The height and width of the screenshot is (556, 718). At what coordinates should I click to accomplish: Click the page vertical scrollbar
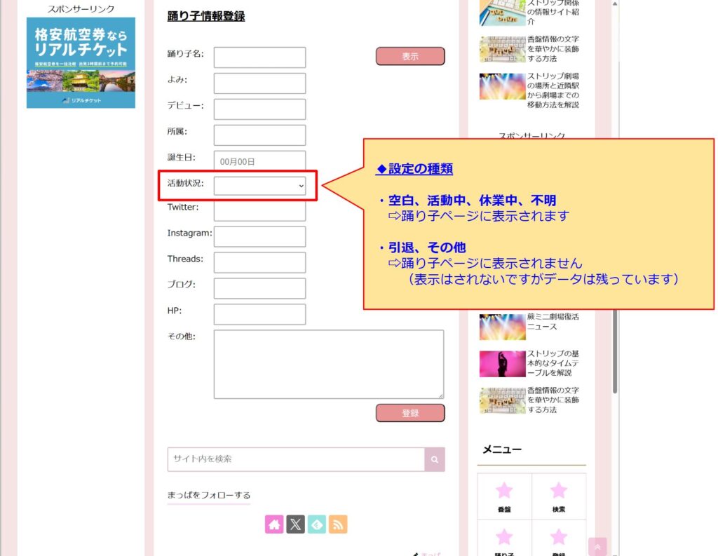tap(615, 280)
